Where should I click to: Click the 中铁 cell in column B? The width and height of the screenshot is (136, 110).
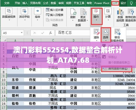[x=32, y=70]
